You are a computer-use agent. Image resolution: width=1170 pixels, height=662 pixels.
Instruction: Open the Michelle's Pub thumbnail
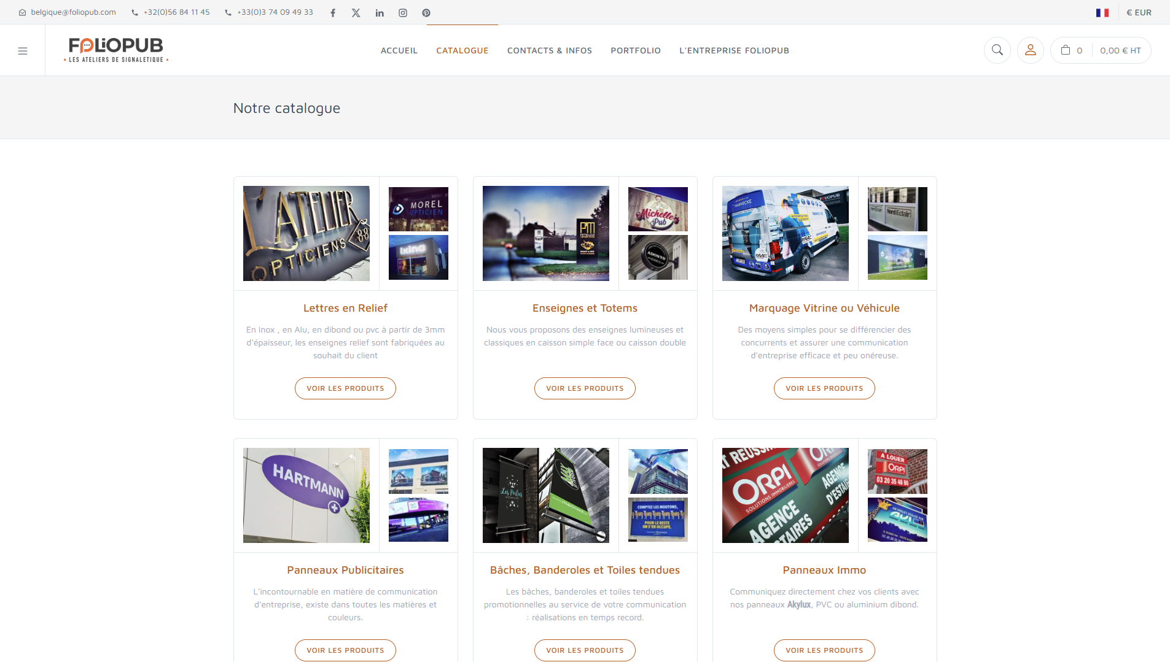tap(658, 209)
